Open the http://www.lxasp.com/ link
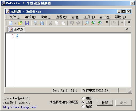The width and height of the screenshot is (136, 111). [x=20, y=107]
